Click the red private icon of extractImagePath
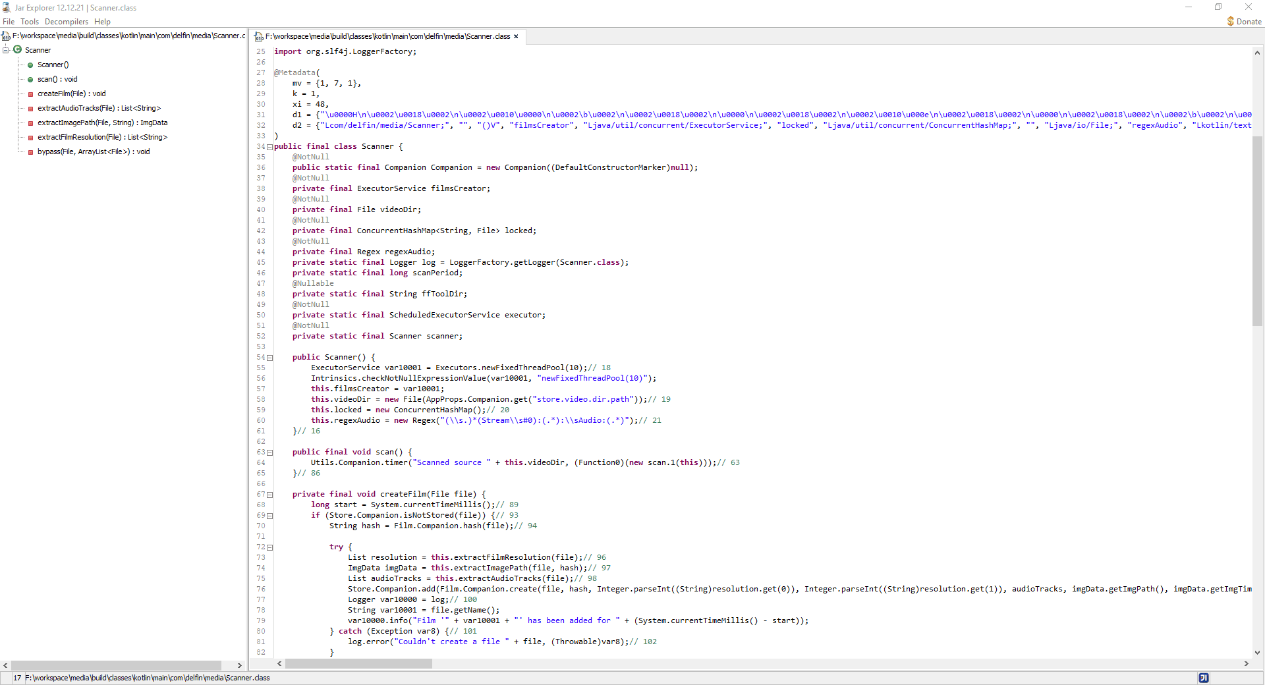This screenshot has width=1265, height=685. 30,123
